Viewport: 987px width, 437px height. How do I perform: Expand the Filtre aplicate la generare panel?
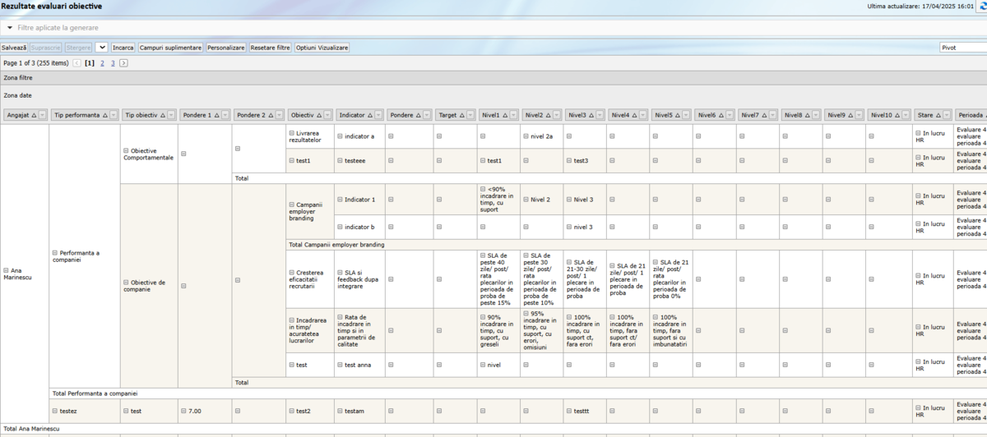(10, 28)
